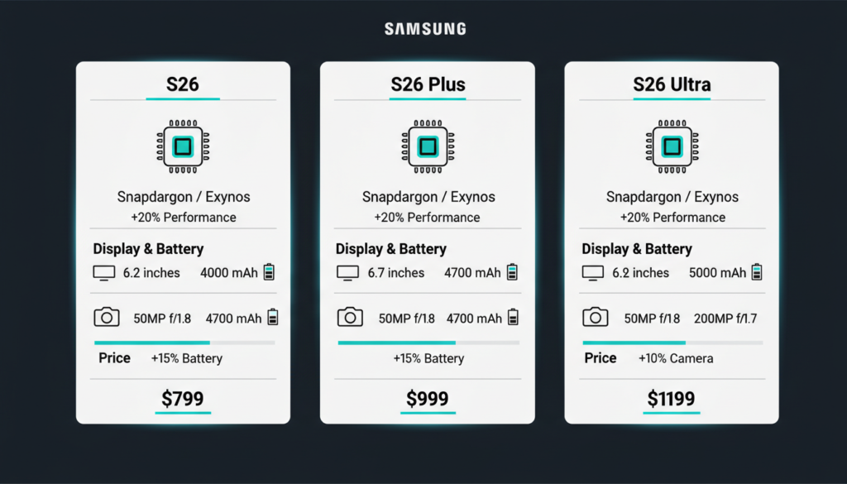Click the $999 price label
This screenshot has height=484, width=847.
tap(427, 400)
